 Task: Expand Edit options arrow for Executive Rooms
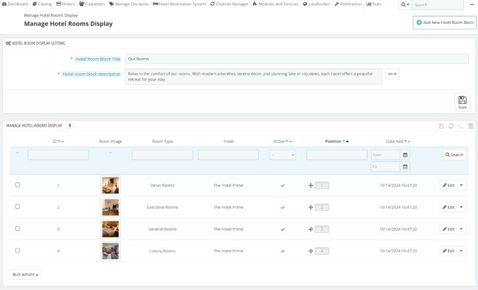tap(461, 207)
